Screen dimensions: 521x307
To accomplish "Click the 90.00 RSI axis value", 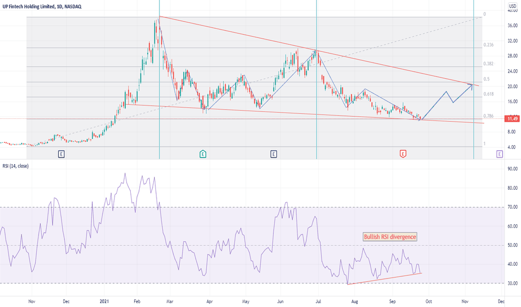I will (x=513, y=169).
